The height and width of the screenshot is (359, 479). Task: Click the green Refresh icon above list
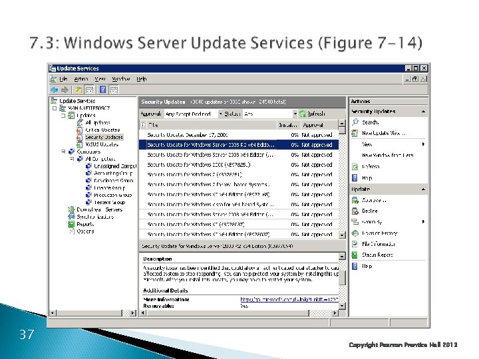[x=303, y=114]
